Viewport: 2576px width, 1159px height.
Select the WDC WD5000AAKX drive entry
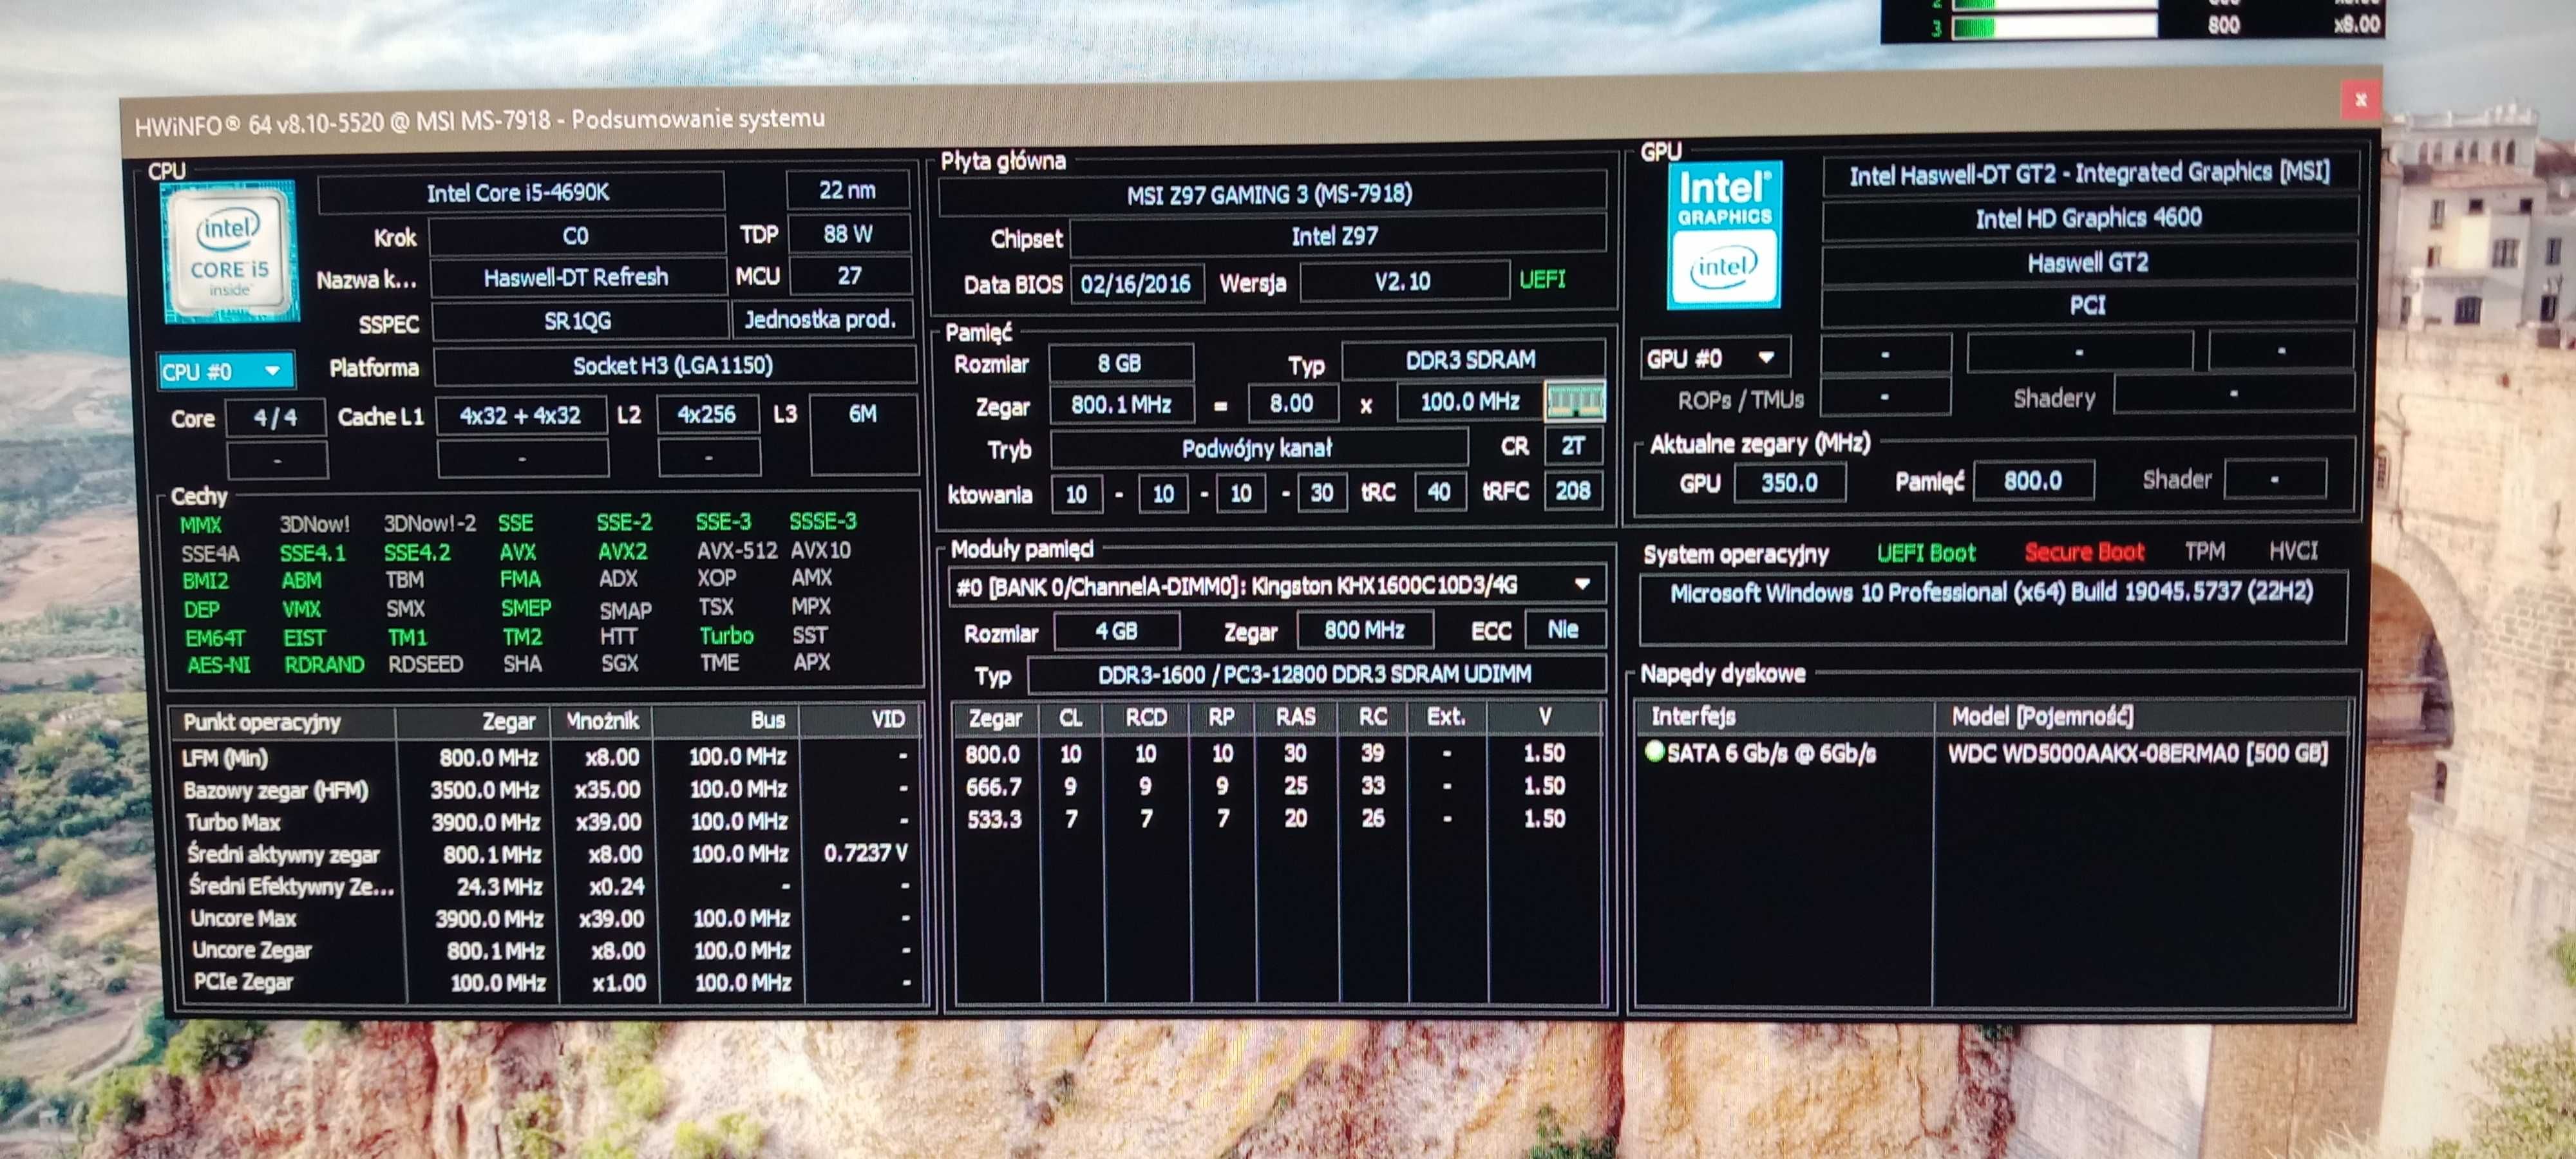2137,753
